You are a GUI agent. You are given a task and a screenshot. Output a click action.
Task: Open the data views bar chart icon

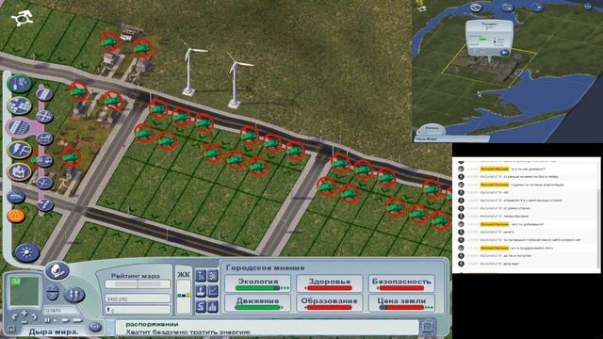pos(213,306)
